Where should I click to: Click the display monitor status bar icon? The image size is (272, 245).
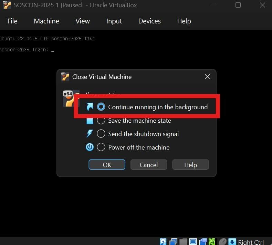[x=193, y=242]
